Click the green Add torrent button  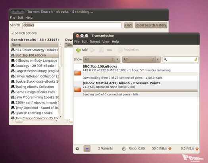(82, 50)
